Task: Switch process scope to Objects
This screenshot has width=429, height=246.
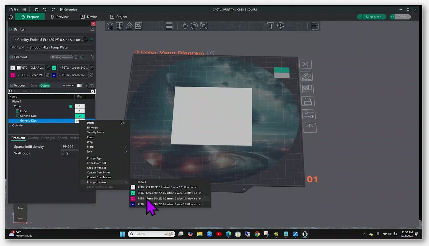Action: [x=45, y=86]
